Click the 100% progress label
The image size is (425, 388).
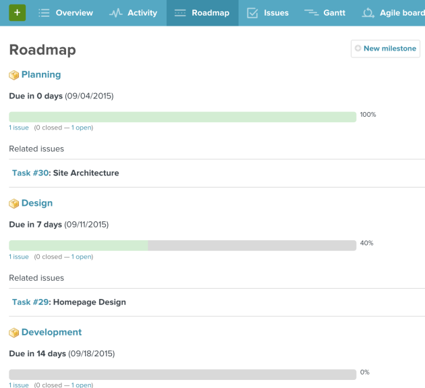(x=368, y=115)
